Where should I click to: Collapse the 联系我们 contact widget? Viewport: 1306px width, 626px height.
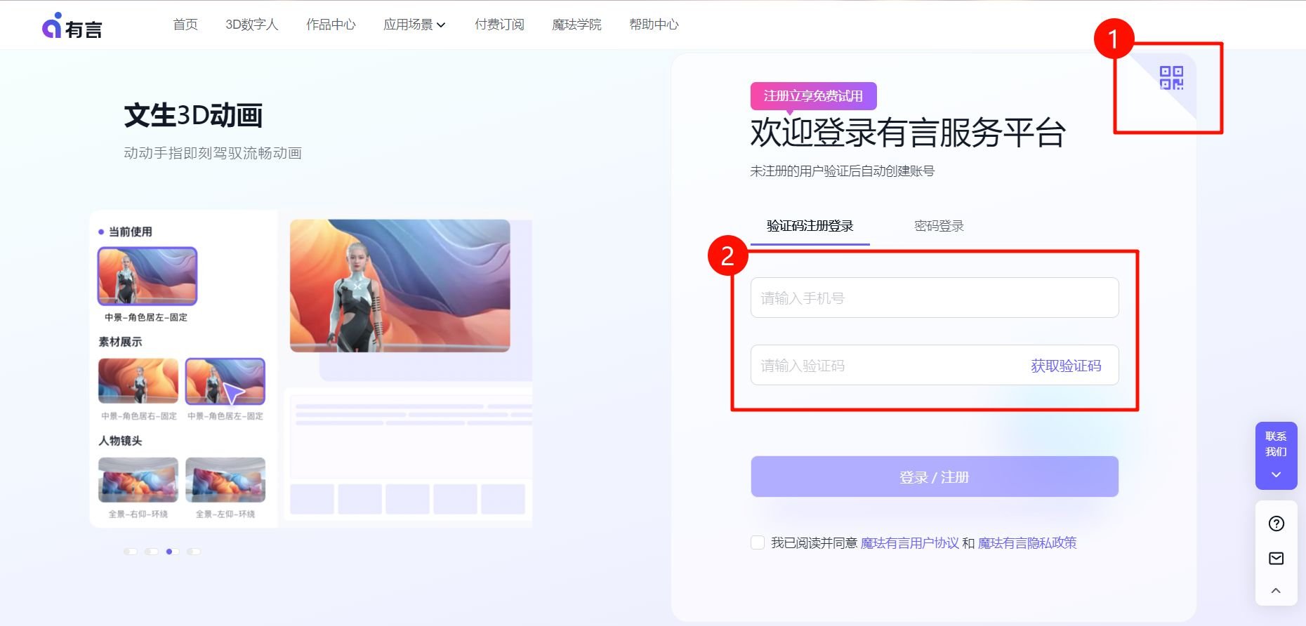pyautogui.click(x=1276, y=475)
